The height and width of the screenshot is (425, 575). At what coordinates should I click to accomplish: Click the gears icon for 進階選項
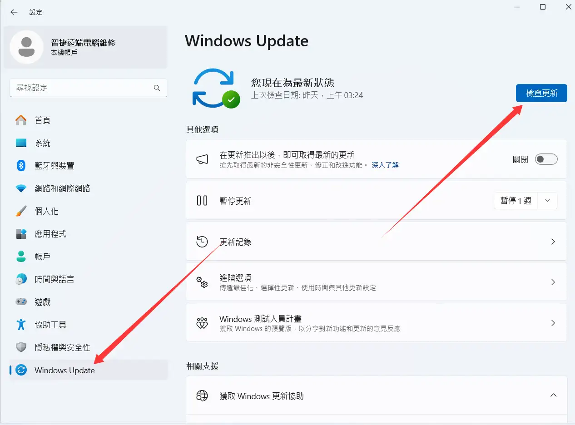202,282
